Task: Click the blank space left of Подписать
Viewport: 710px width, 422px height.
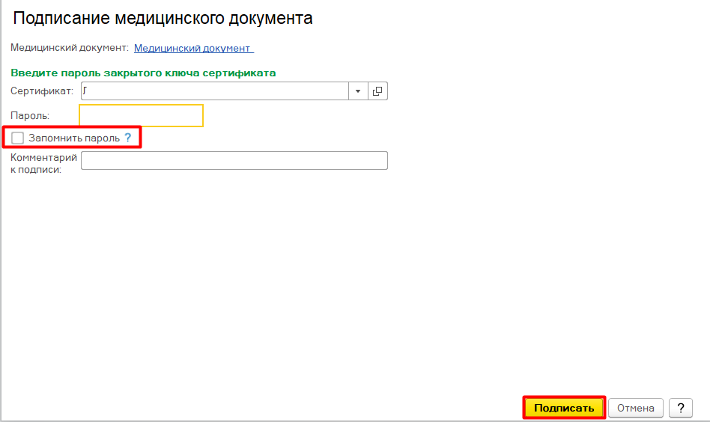Action: pos(300,408)
